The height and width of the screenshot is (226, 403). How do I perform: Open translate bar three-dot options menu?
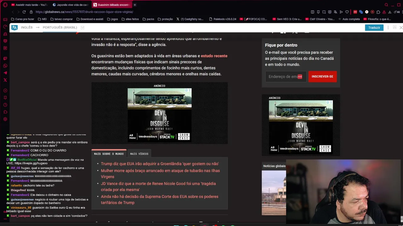click(x=388, y=28)
